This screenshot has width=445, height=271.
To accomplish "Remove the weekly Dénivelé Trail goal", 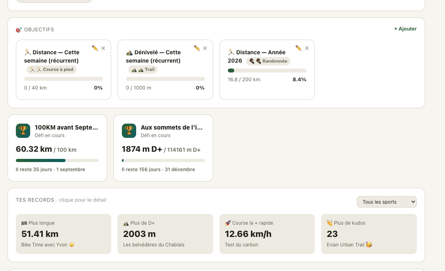I will click(x=205, y=48).
